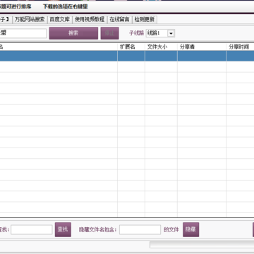Sort by the 分享时间 column header
The image size is (254, 254).
coord(240,47)
